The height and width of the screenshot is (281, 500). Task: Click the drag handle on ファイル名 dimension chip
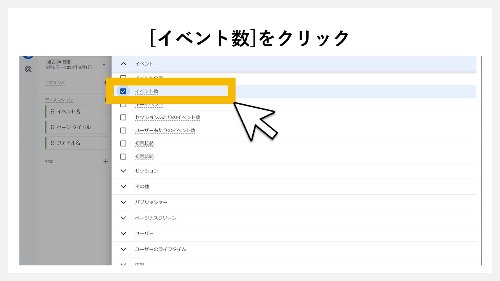click(x=52, y=143)
